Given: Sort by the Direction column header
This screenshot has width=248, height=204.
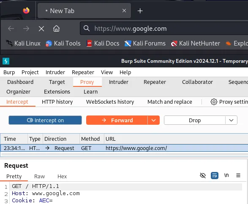Looking at the screenshot, I should [61, 139].
